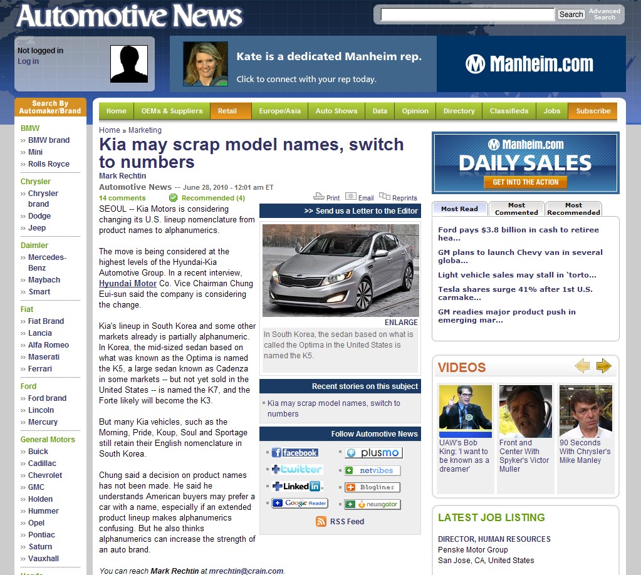Switch to the Most Commented tab

click(x=517, y=209)
